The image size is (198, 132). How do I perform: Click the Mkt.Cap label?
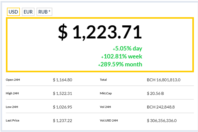(x=106, y=93)
